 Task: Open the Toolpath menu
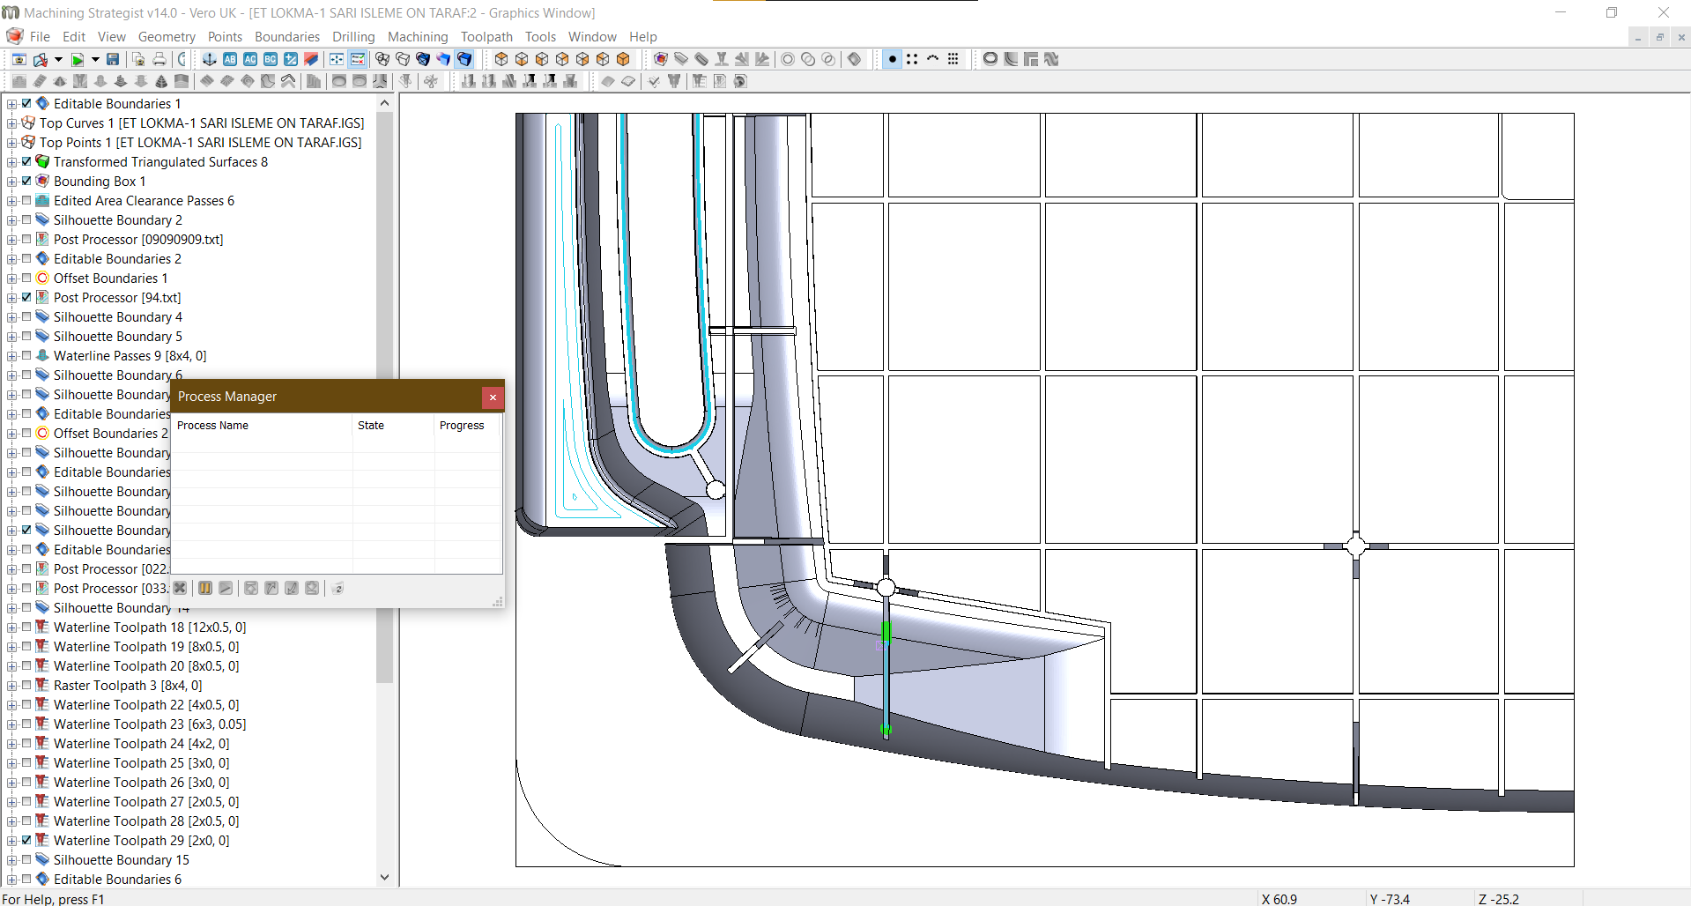[486, 36]
